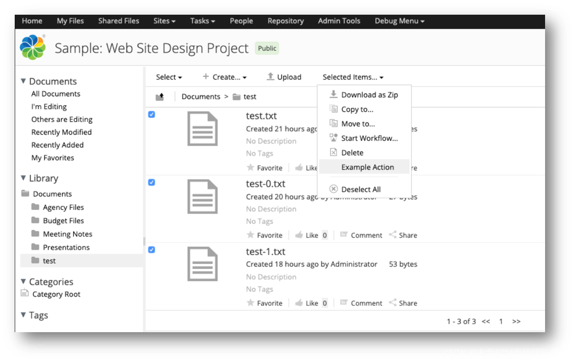Open My Files in top navigation
575x362 pixels.
click(x=70, y=21)
